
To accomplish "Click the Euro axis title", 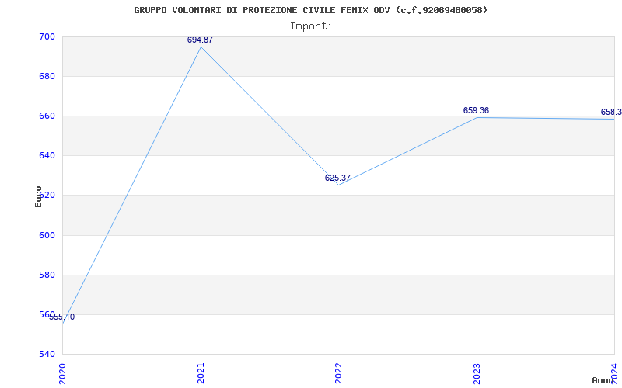I will [38, 196].
